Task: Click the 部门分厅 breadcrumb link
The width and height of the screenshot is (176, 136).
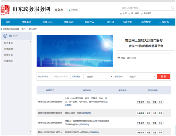Action: point(33,29)
